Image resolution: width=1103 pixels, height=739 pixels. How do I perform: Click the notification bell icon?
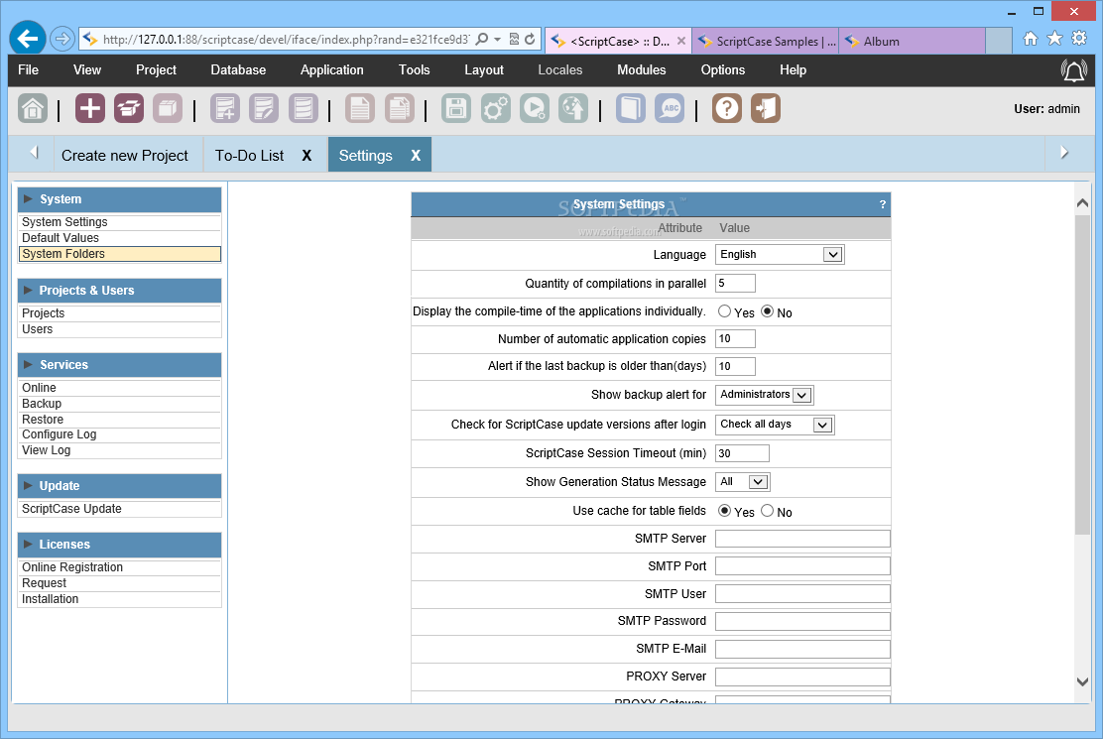(1073, 70)
